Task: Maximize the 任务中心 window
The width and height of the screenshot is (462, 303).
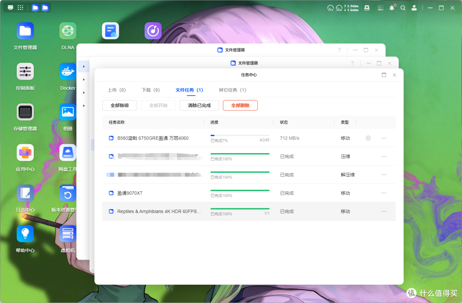Action: point(384,75)
